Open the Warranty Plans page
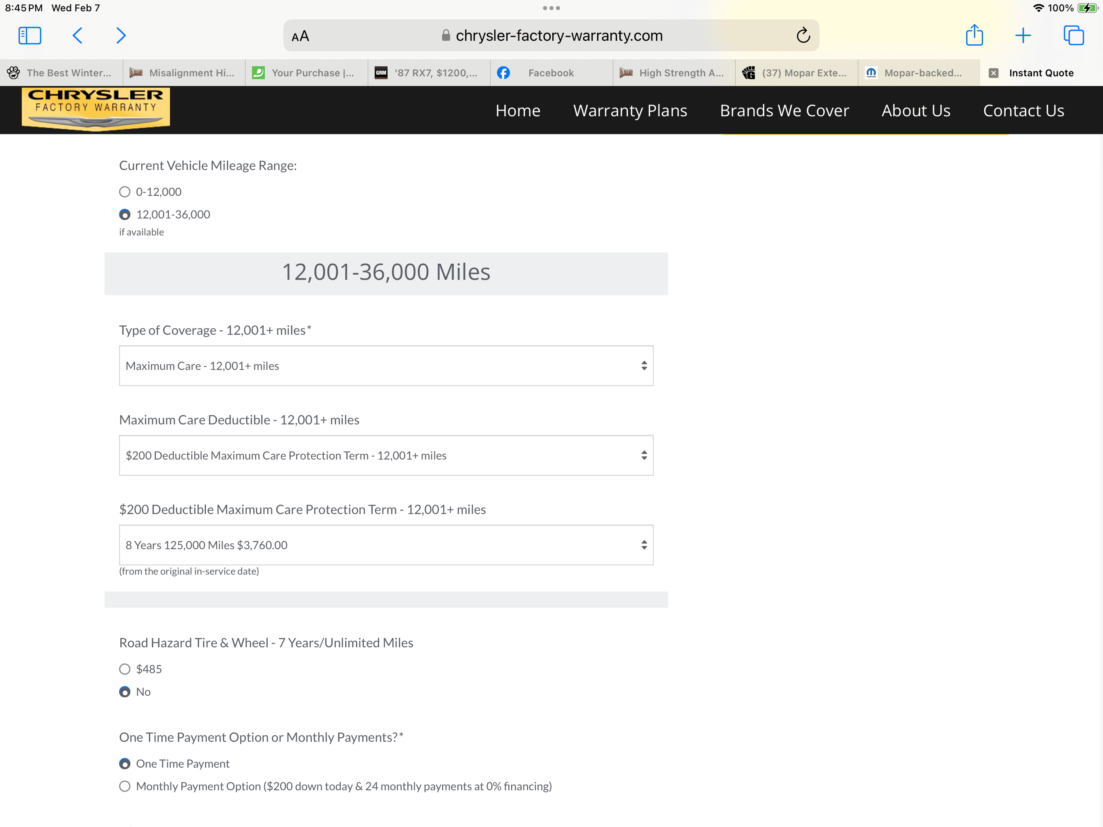The width and height of the screenshot is (1103, 827). click(630, 110)
